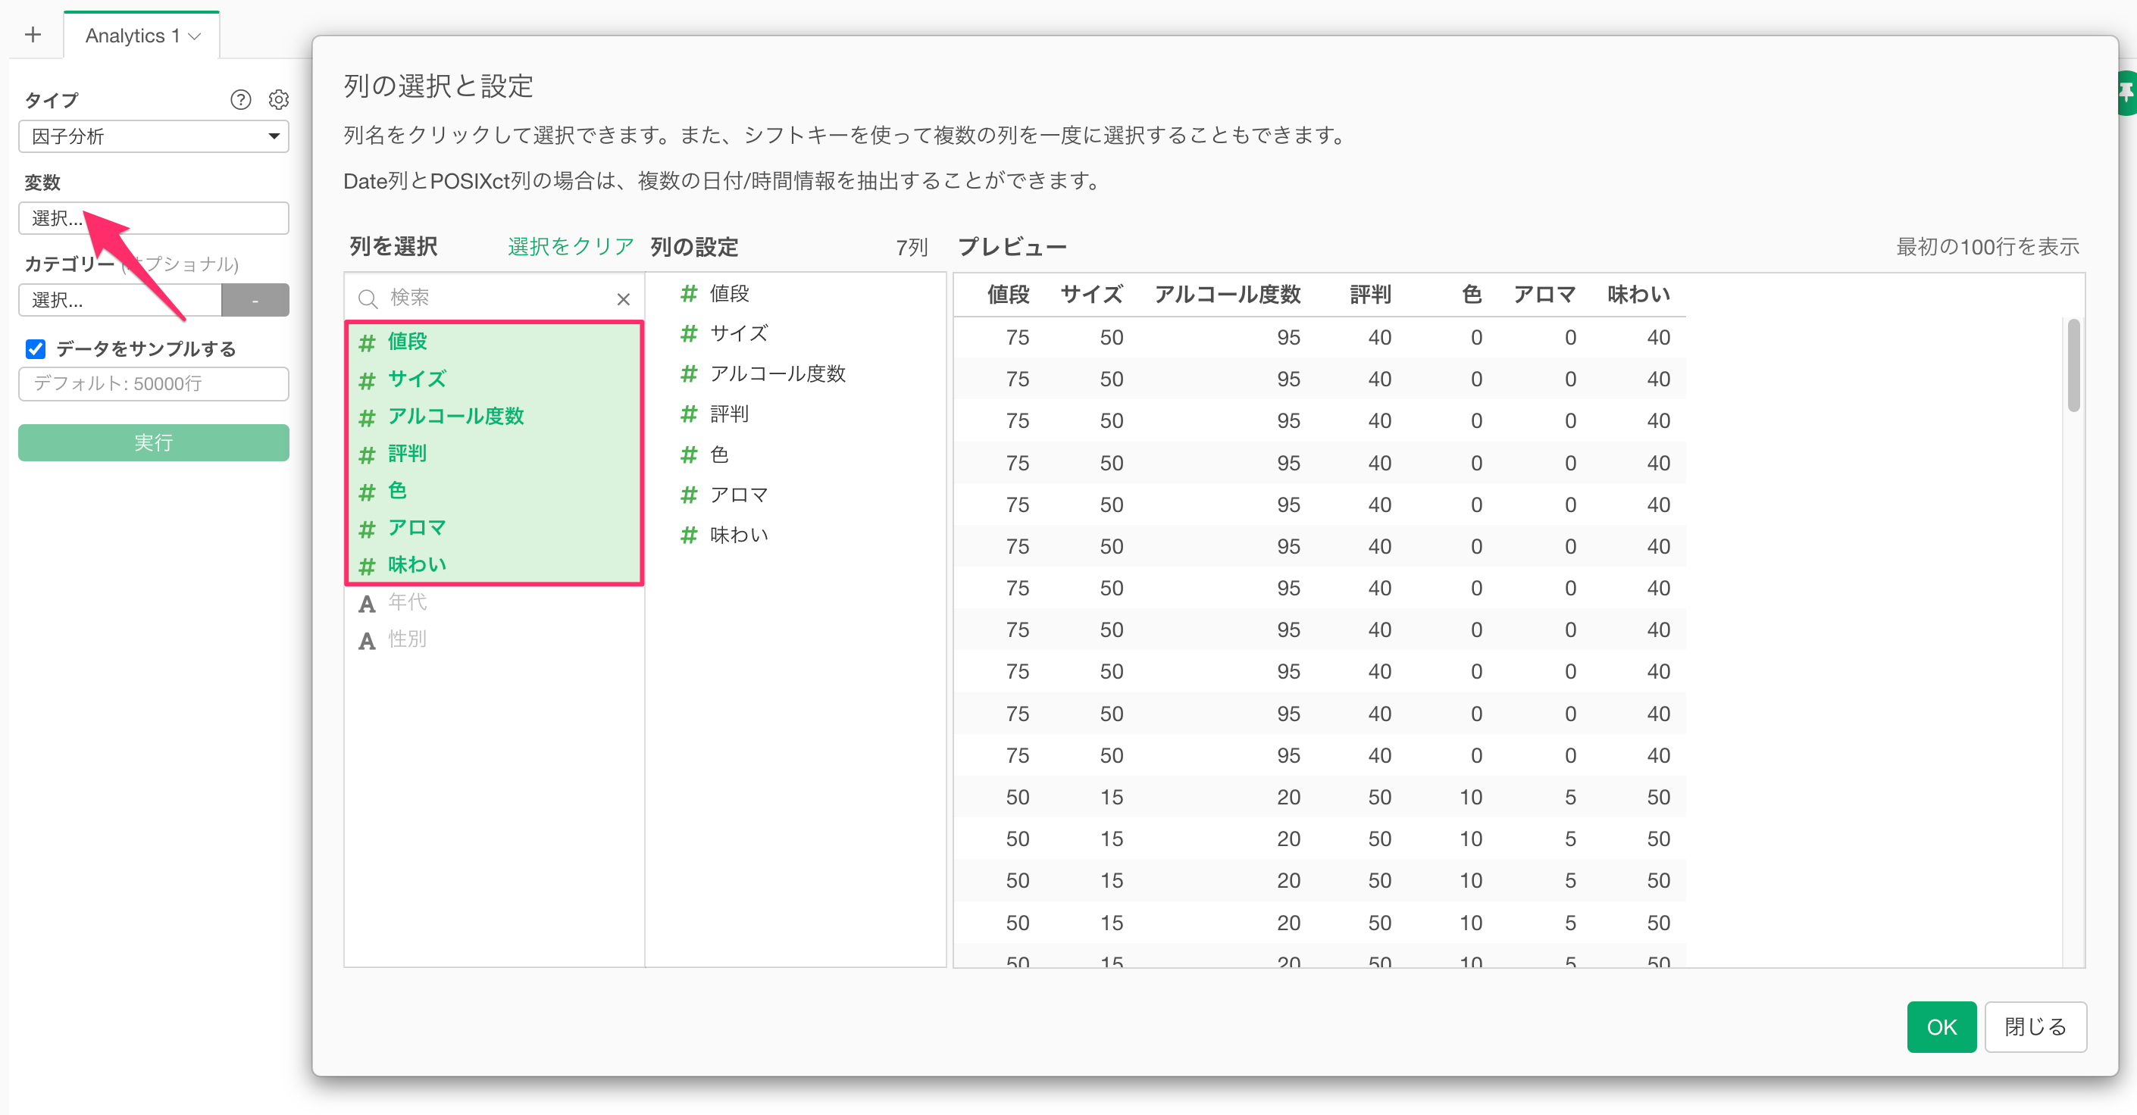Select 性別 in the column list
The width and height of the screenshot is (2137, 1115).
coord(493,640)
